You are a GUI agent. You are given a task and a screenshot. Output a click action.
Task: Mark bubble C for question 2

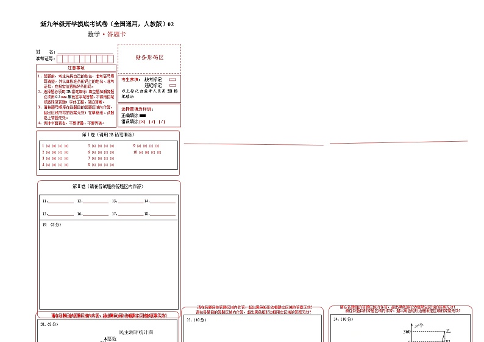point(60,153)
